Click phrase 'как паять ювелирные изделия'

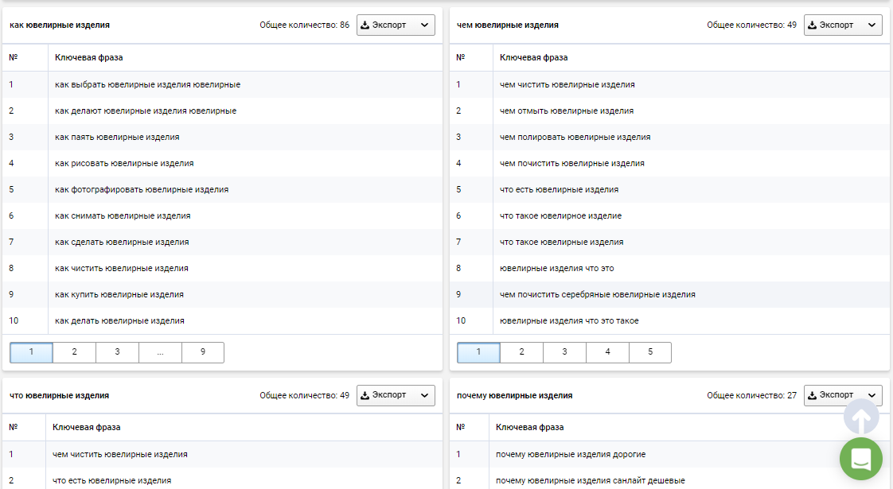[117, 137]
